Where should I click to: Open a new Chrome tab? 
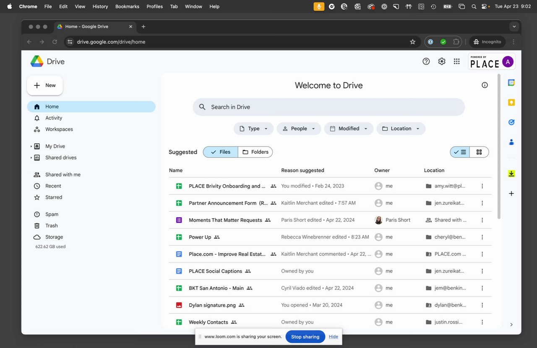[143, 26]
